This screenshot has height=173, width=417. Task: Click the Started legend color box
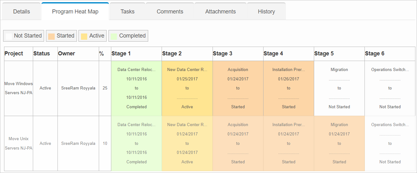[x=52, y=36]
